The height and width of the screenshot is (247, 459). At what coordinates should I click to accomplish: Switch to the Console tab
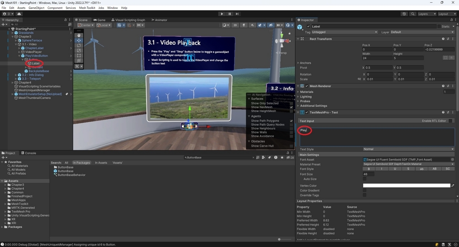tap(28, 153)
